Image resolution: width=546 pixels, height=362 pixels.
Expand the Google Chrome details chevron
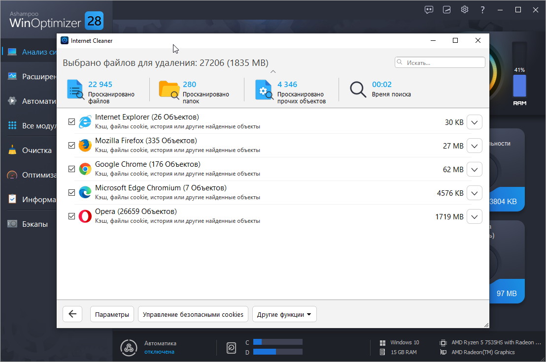pos(474,170)
